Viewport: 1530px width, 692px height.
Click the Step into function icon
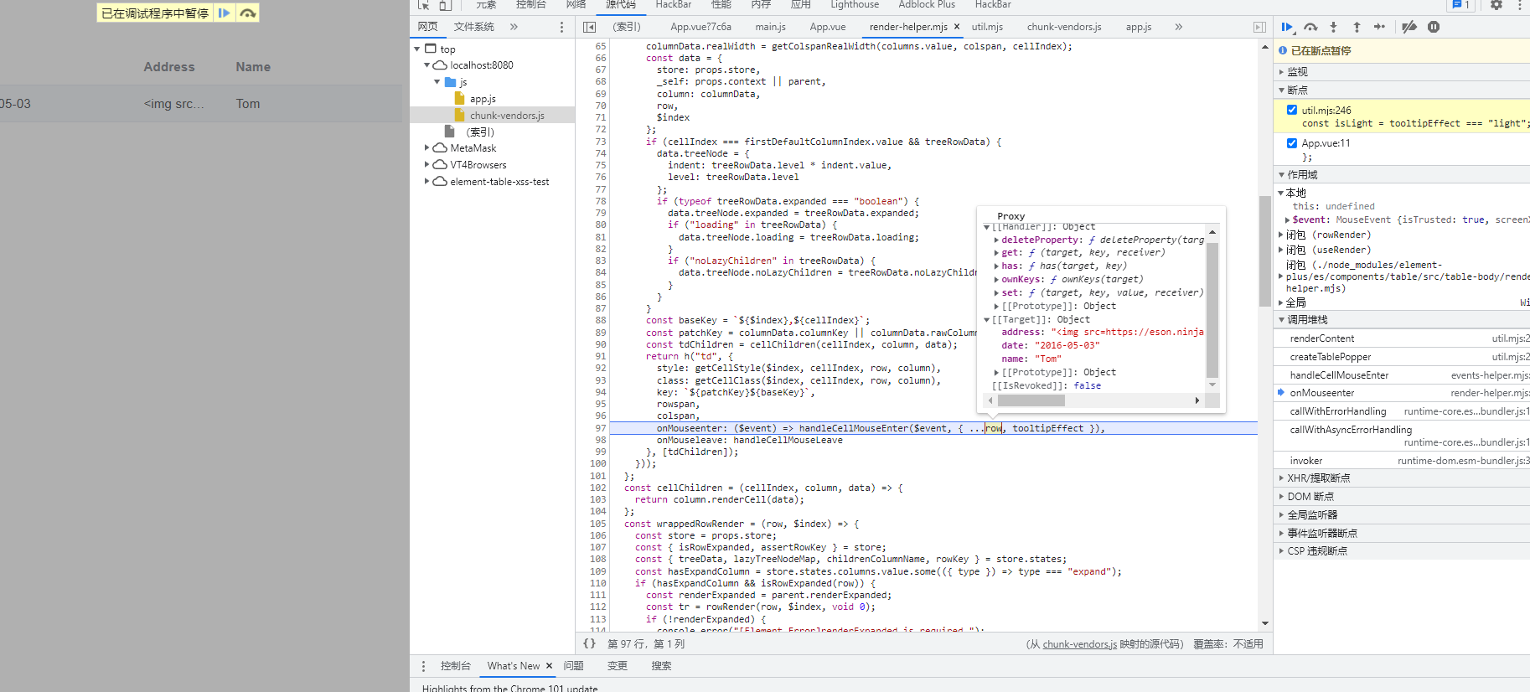[1334, 27]
